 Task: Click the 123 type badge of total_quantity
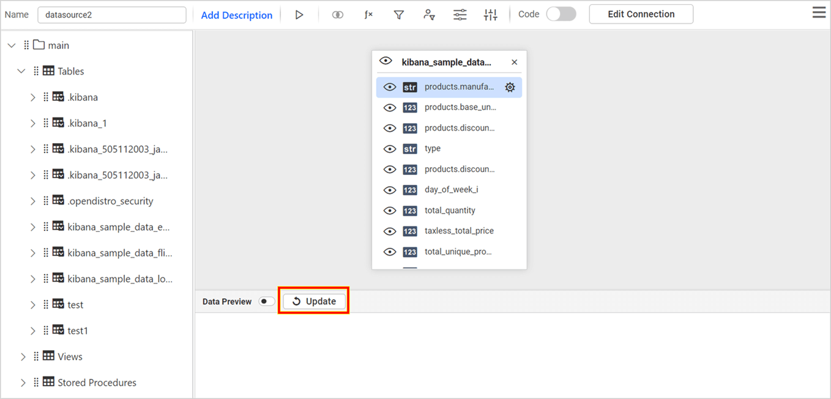click(410, 211)
